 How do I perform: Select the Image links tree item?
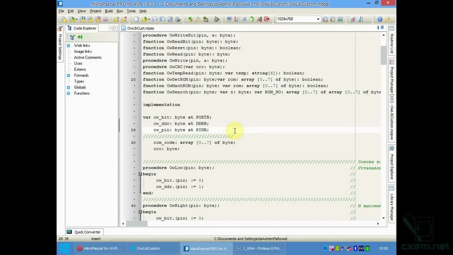click(x=83, y=51)
